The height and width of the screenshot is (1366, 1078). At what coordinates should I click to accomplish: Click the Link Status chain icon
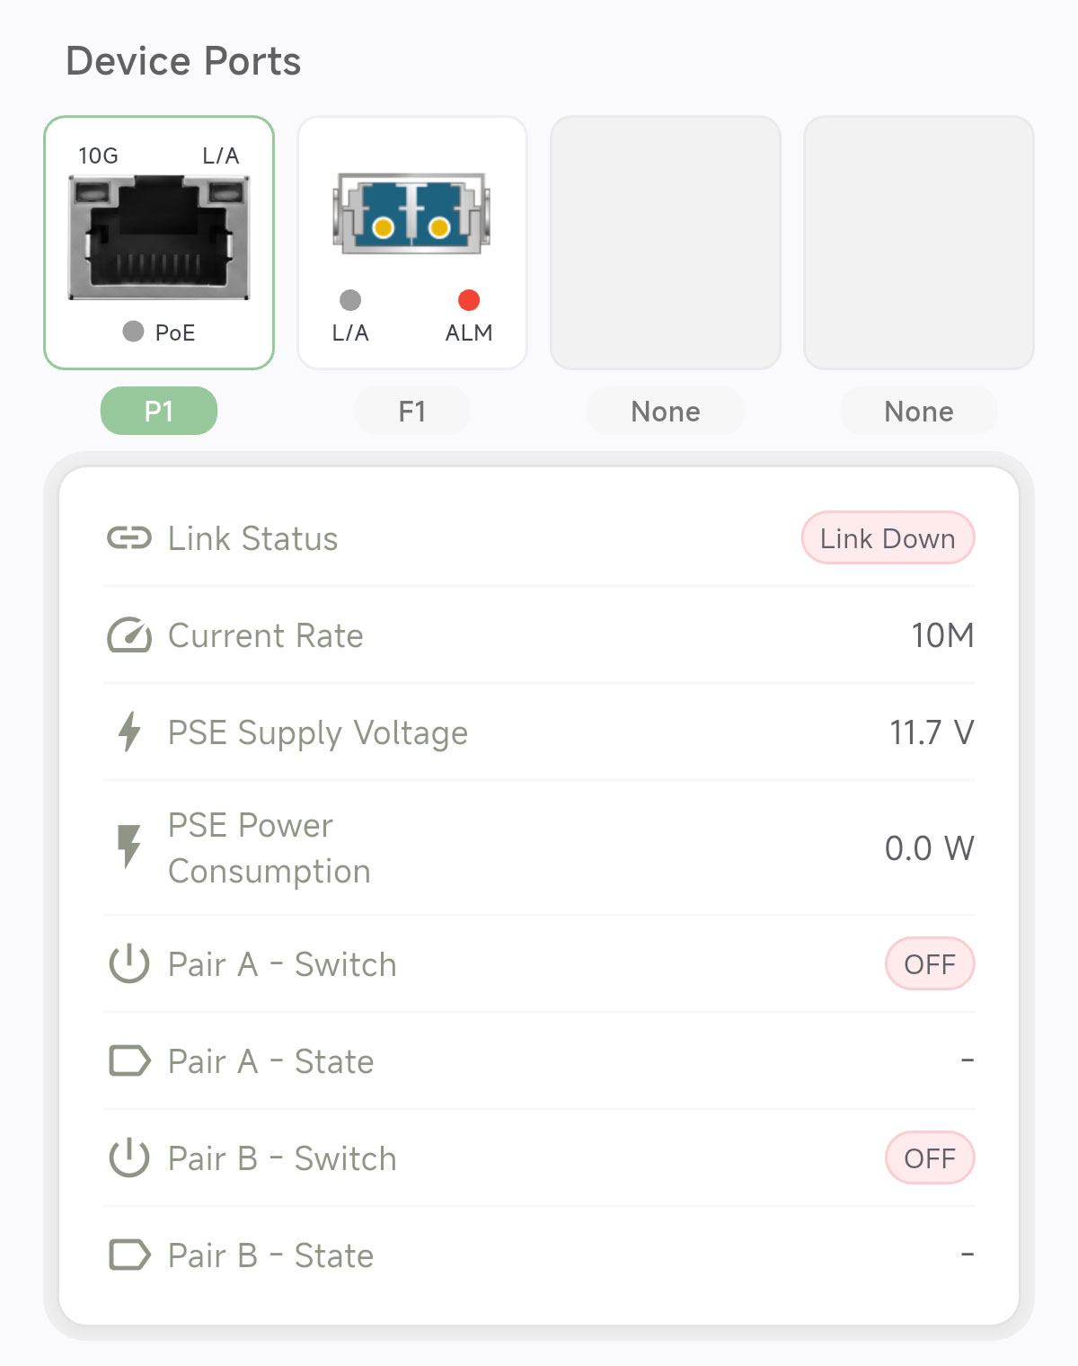click(x=129, y=538)
